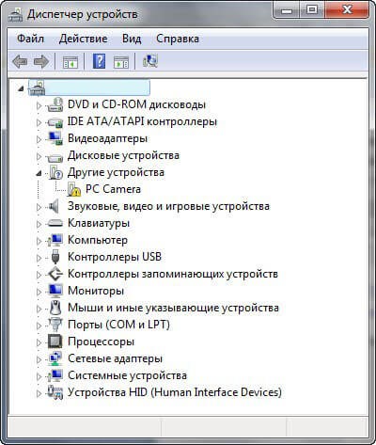Expand Звуковые, видео и игровые устройства
This screenshot has height=445, width=376.
coord(39,207)
